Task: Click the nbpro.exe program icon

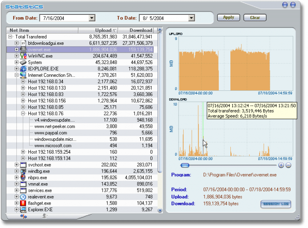Action: [23, 177]
